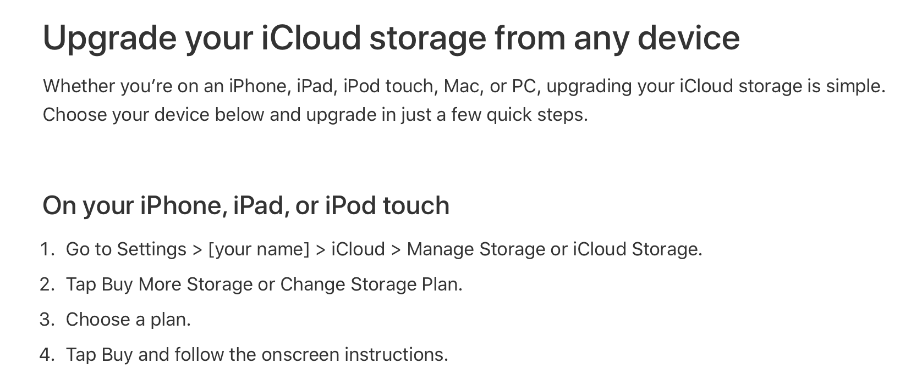This screenshot has width=922, height=391.
Task: Click the list number '3.'
Action: click(47, 320)
